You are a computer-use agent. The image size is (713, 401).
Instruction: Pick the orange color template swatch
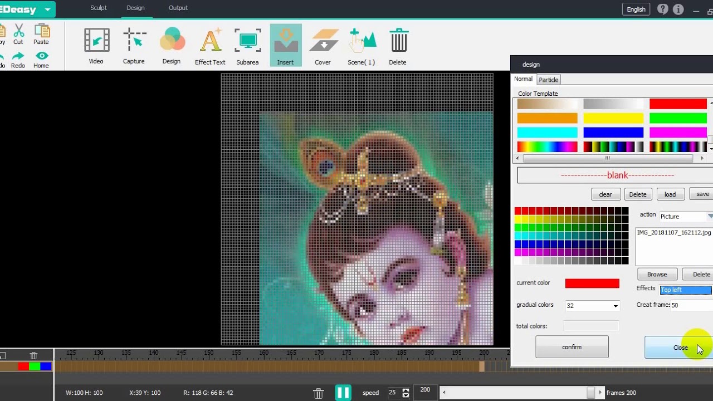548,118
